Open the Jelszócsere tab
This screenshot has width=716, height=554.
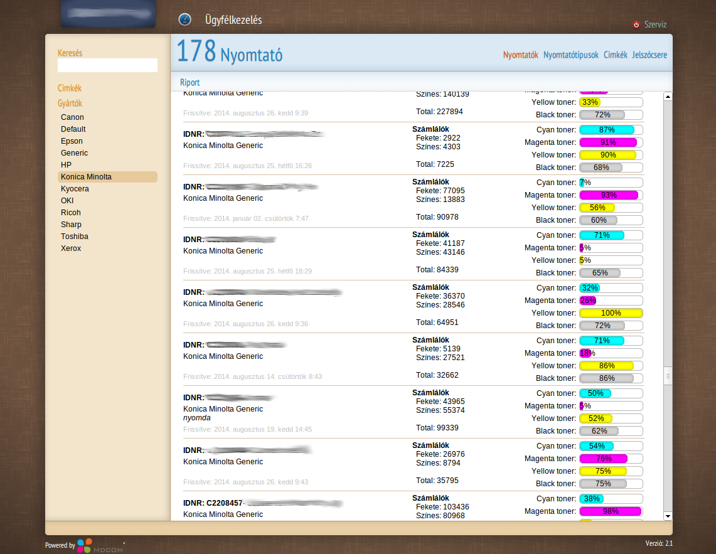649,55
